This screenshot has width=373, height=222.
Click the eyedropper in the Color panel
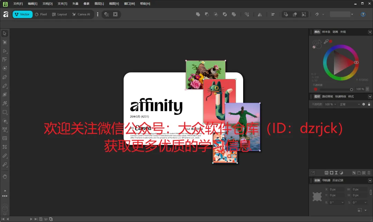pyautogui.click(x=326, y=42)
